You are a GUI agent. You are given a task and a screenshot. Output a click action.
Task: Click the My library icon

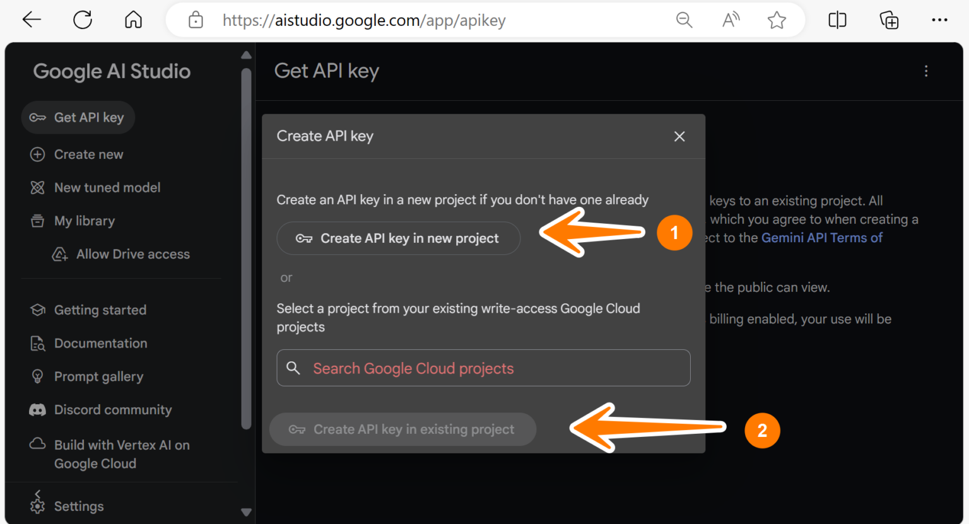37,221
